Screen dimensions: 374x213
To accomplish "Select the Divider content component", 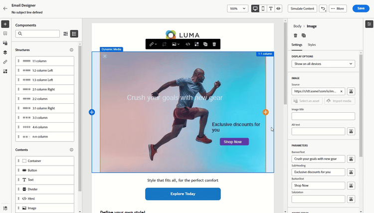I will (x=44, y=189).
